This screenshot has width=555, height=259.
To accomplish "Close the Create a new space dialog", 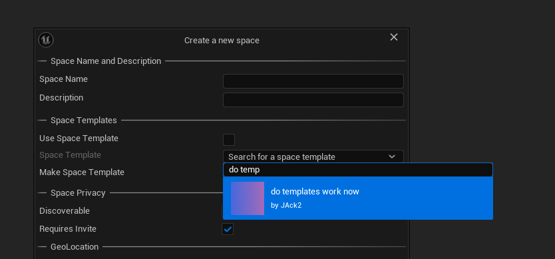I will [393, 37].
